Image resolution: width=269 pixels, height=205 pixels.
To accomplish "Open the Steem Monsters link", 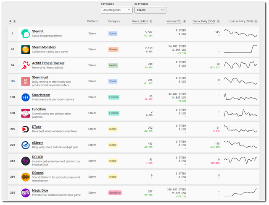I will [44, 47].
